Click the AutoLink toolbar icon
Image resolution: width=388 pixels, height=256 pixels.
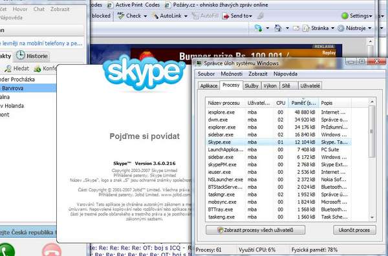tap(155, 16)
